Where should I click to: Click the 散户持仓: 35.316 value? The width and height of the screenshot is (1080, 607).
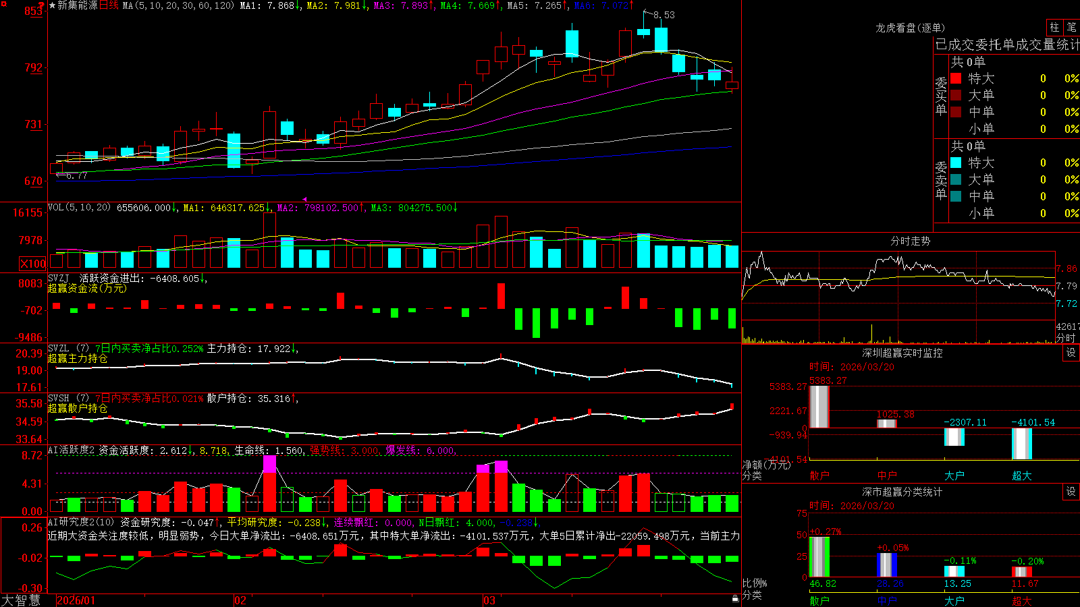point(250,399)
